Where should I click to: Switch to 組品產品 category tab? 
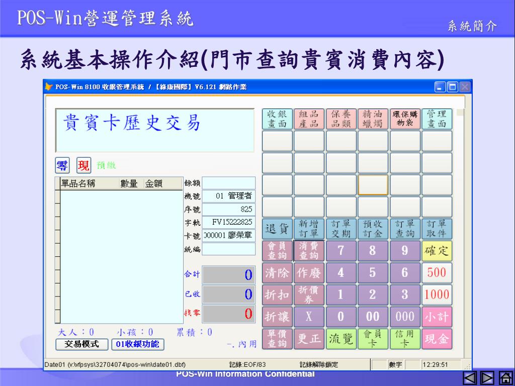(309, 119)
